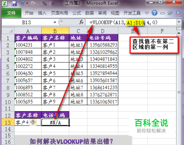The width and height of the screenshot is (184, 145).
Task: Click the Excel application icon in title bar
Action: 5,3
